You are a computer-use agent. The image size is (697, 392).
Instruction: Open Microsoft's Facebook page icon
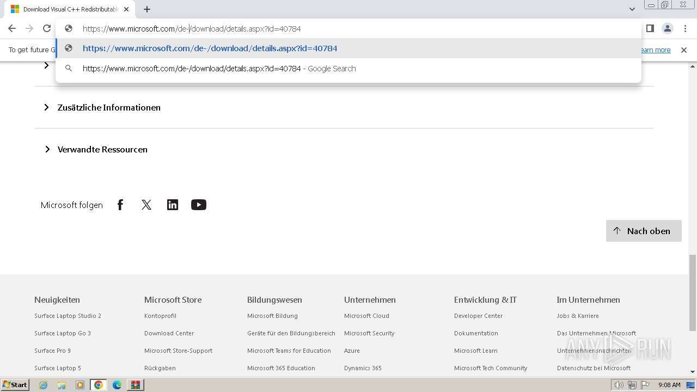(120, 205)
